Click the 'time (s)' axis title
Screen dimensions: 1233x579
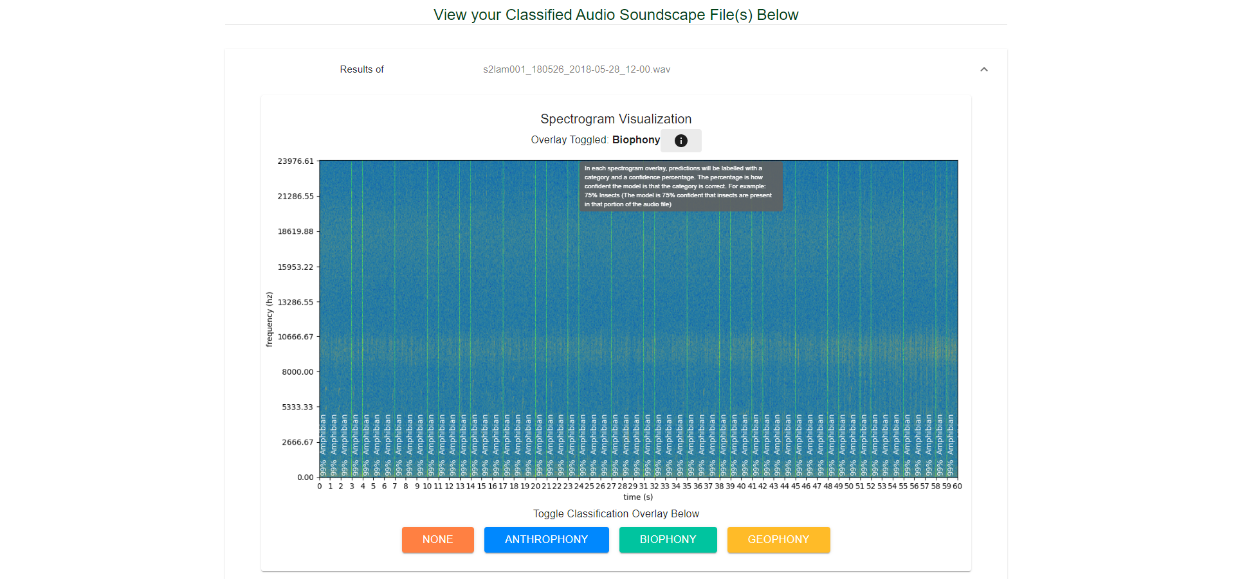(x=638, y=497)
